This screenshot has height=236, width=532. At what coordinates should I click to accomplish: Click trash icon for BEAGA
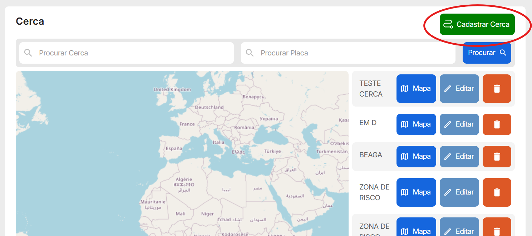tap(497, 157)
